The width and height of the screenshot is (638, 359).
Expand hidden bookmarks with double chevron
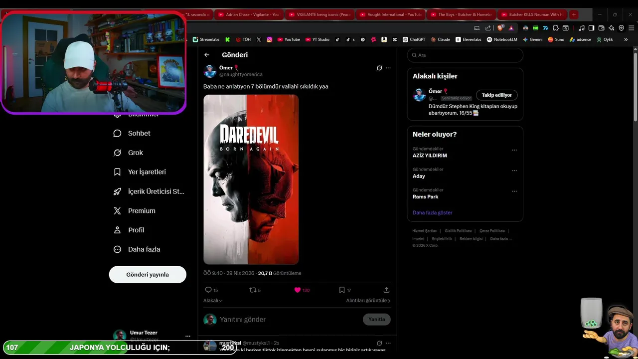(x=626, y=39)
